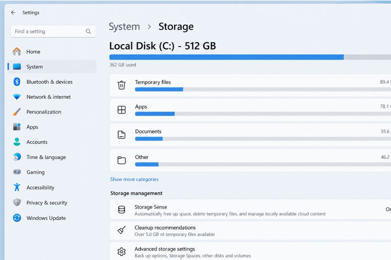Click the Documents usage bar

pos(263,139)
